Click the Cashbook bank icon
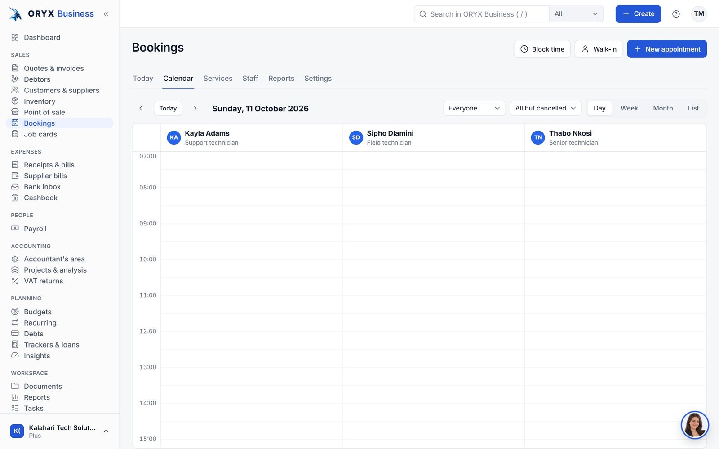This screenshot has width=719, height=449. tap(15, 198)
